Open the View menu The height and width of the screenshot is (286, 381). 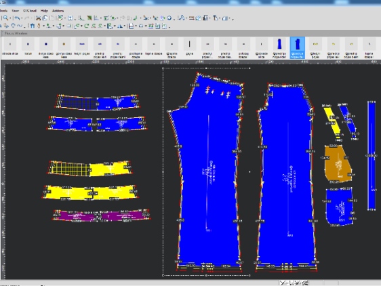click(16, 11)
